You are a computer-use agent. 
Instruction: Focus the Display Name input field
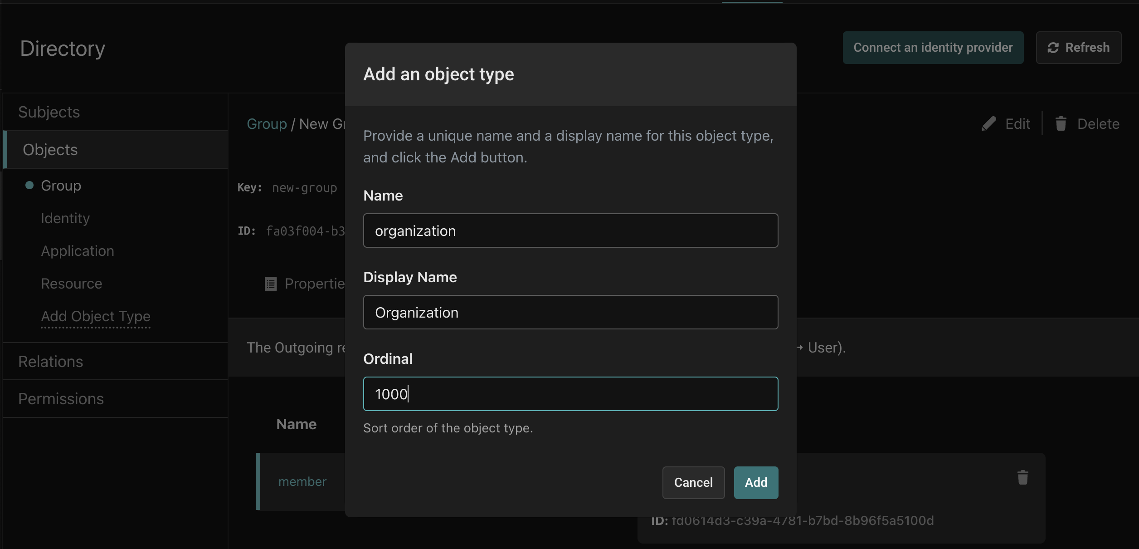point(570,312)
